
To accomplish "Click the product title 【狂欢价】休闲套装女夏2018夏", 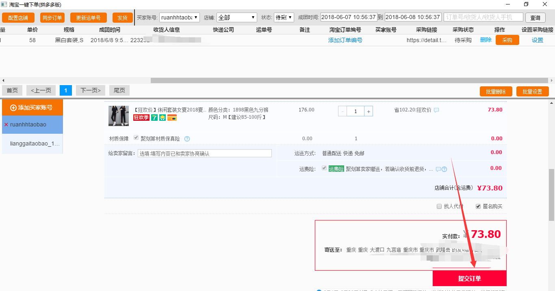I will click(170, 110).
